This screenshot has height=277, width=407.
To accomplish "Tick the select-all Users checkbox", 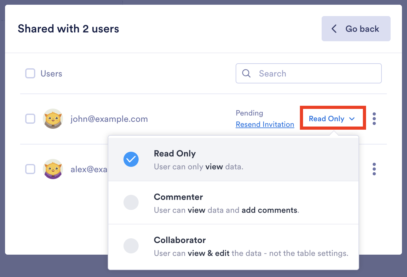I will [x=30, y=74].
